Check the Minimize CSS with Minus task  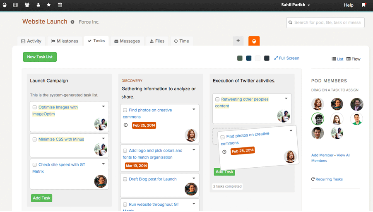click(x=34, y=140)
